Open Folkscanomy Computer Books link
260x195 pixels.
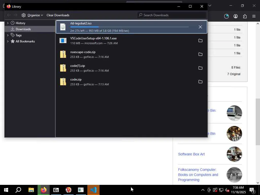tap(198, 175)
